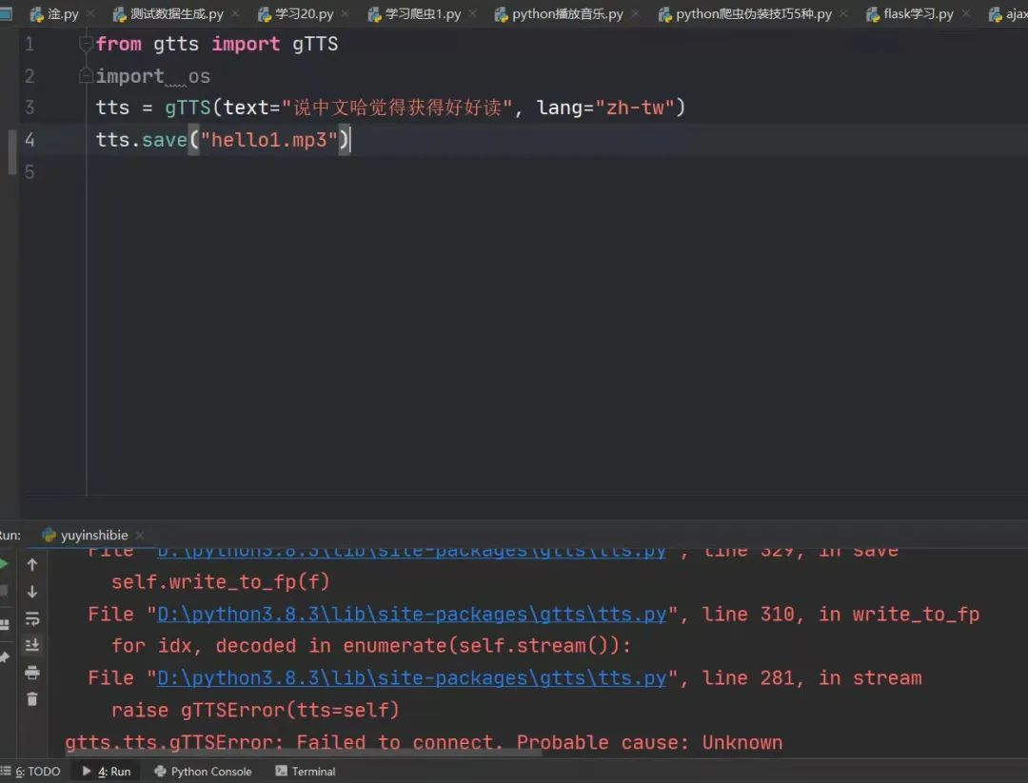
Task: Click the "zh-tw" lang value
Action: [635, 108]
